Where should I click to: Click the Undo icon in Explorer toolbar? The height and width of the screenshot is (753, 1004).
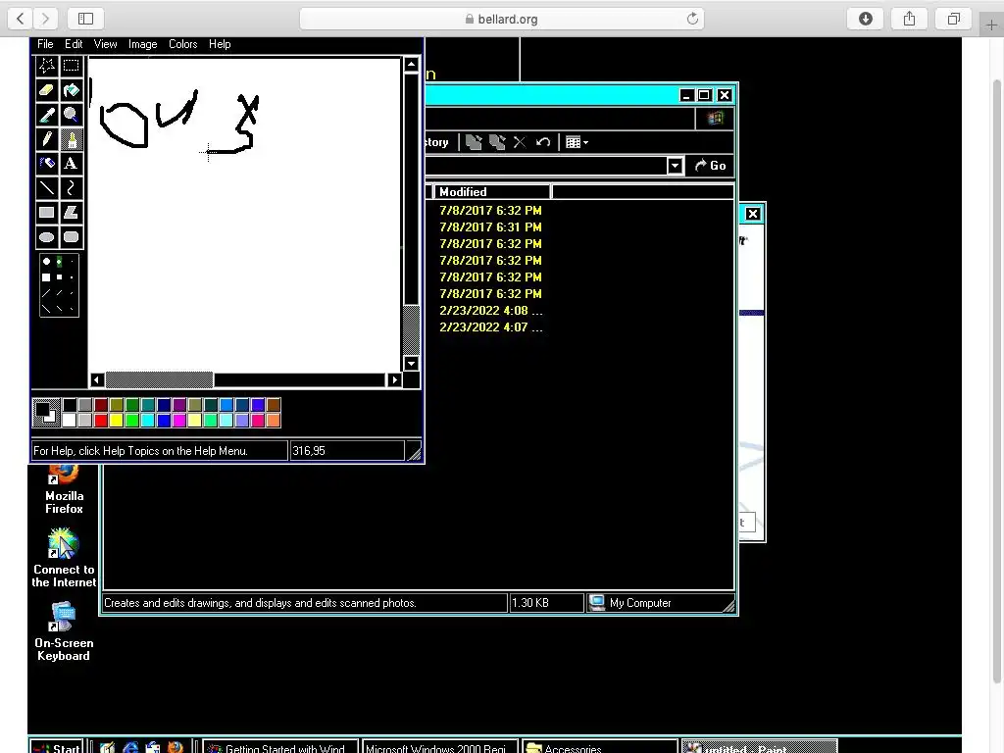[543, 142]
